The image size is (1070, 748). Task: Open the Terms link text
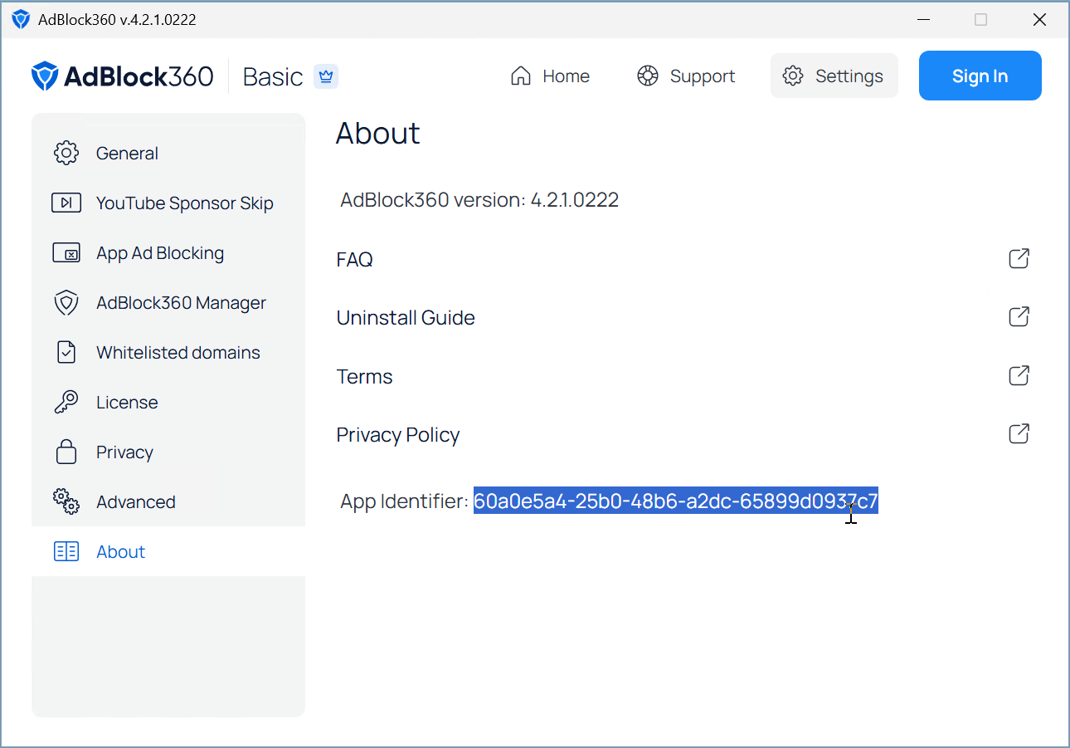click(x=364, y=377)
